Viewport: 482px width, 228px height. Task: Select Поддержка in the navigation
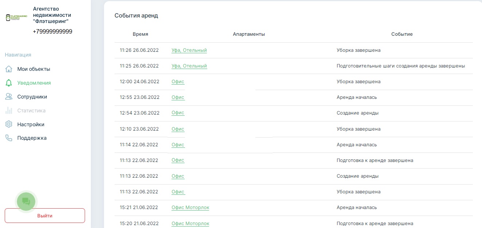tap(32, 138)
